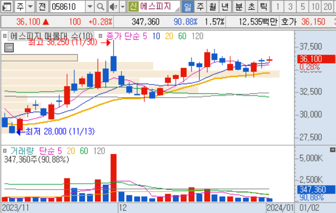
Task: Click the 종가 단순 indicator label
Action: click(x=123, y=36)
